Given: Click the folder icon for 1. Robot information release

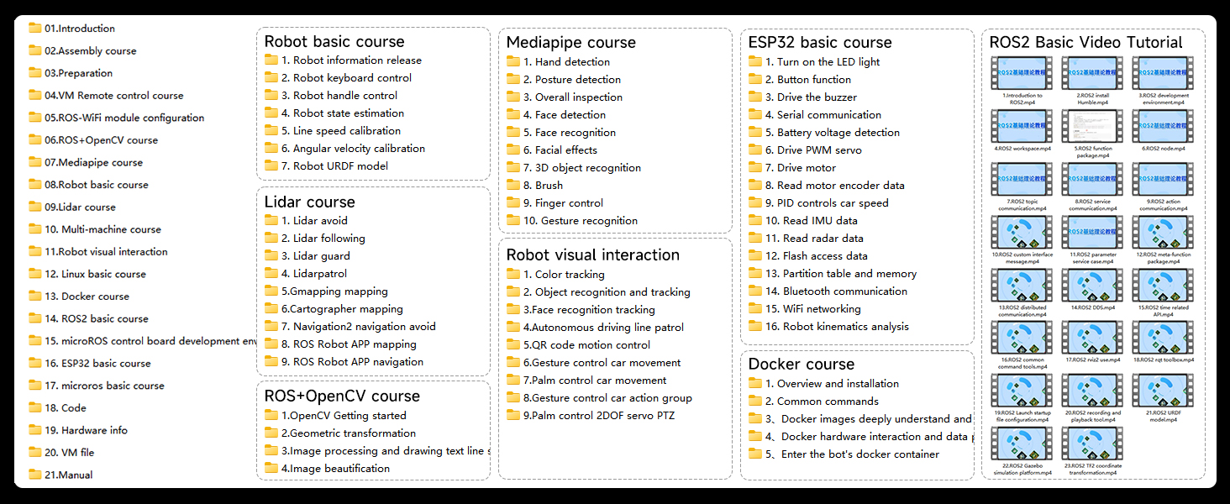Looking at the screenshot, I should tap(271, 60).
